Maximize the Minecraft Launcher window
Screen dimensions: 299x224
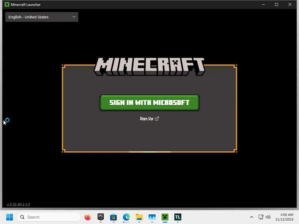[277, 4]
